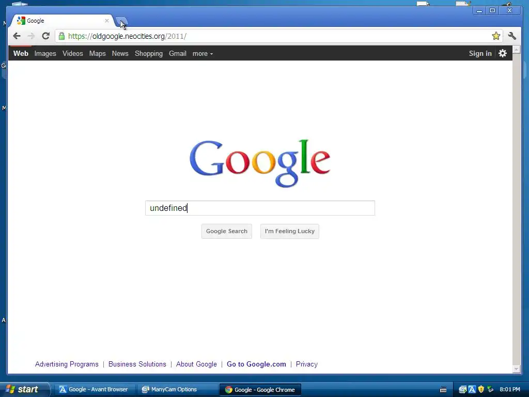Focus the search box containing undefined
The height and width of the screenshot is (397, 529).
[x=260, y=208]
